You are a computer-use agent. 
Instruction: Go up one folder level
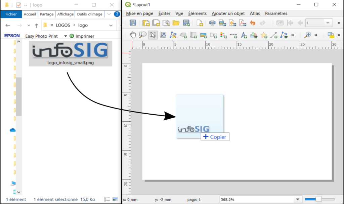tap(36, 26)
